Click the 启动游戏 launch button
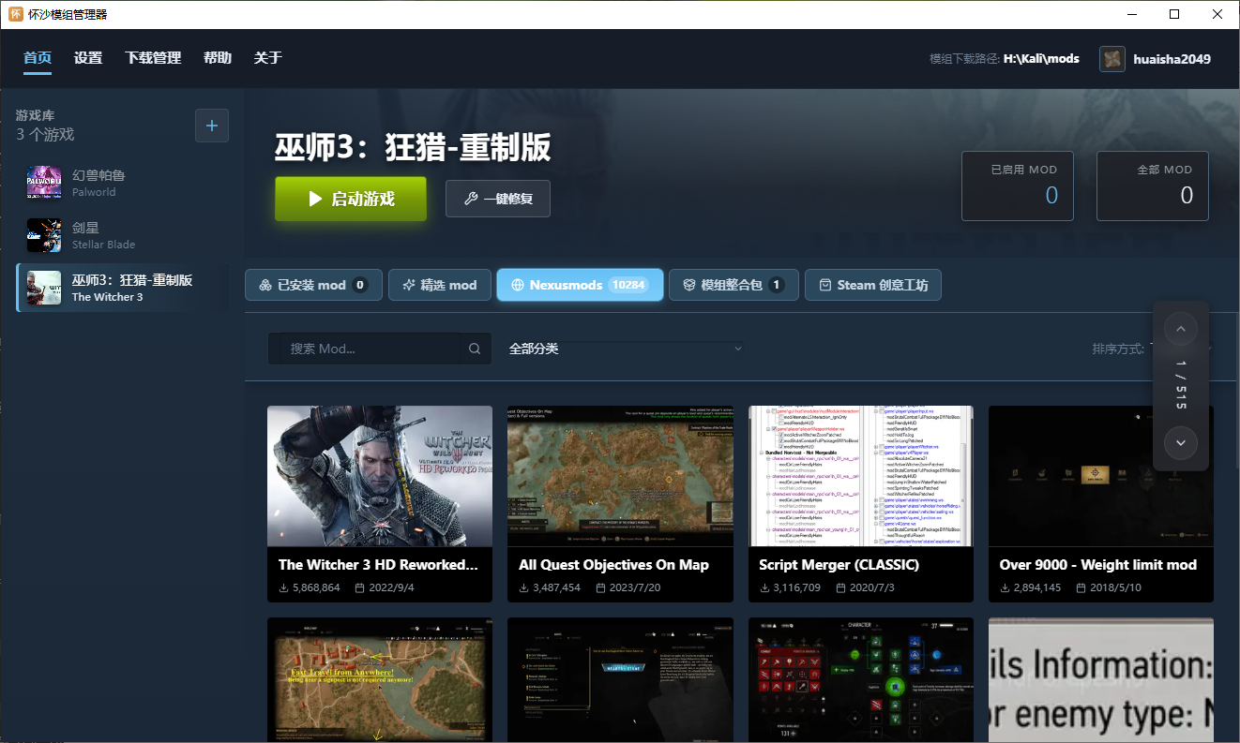Image resolution: width=1240 pixels, height=743 pixels. (x=351, y=199)
